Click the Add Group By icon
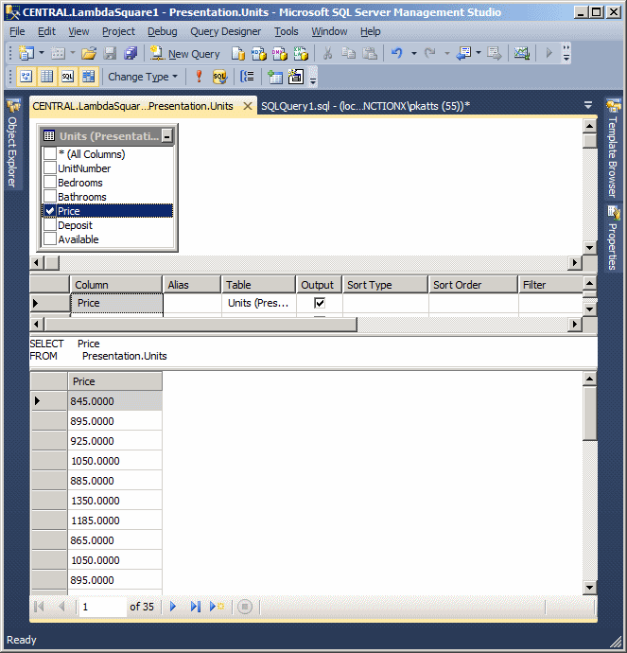 (x=247, y=77)
